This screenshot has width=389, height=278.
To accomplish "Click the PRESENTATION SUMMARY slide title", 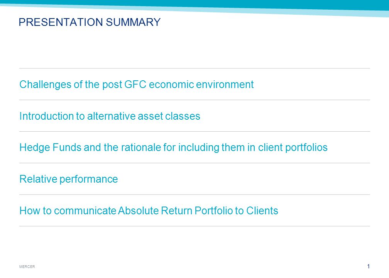I will (x=90, y=22).
